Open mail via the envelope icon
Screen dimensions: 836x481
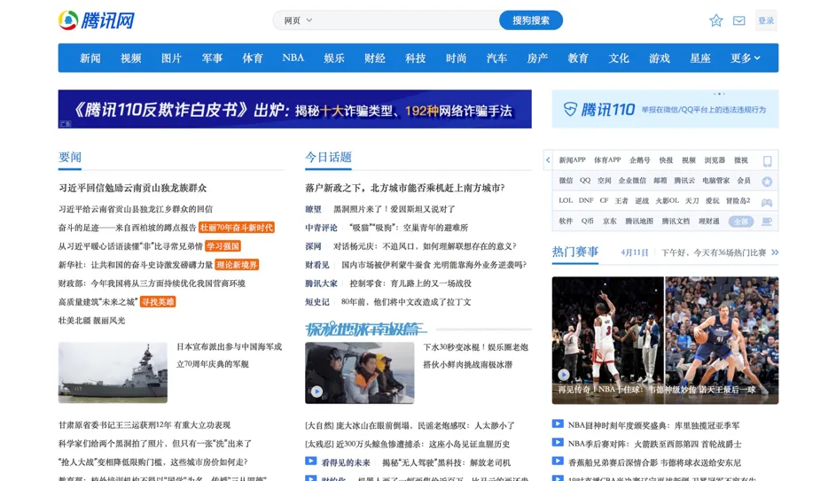point(738,20)
